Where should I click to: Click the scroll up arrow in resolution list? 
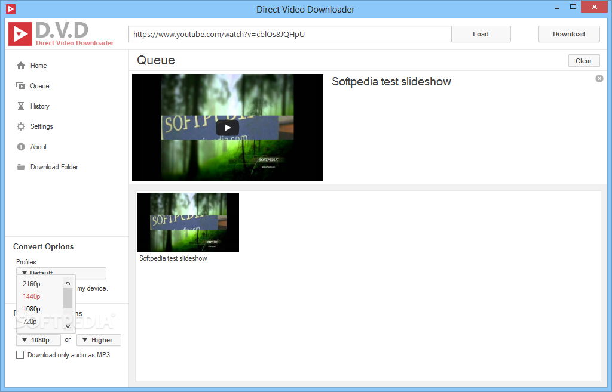68,283
